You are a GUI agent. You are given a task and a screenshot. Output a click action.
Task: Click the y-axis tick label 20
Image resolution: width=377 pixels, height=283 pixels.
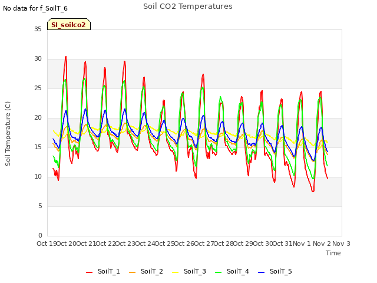38,118
